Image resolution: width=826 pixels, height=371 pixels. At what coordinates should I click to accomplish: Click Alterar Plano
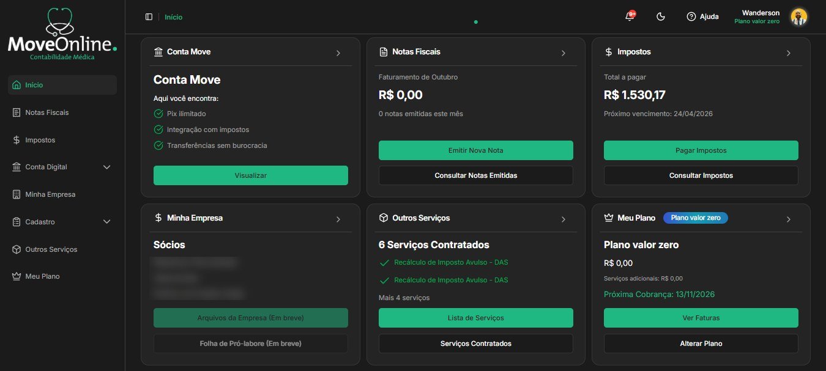(701, 343)
